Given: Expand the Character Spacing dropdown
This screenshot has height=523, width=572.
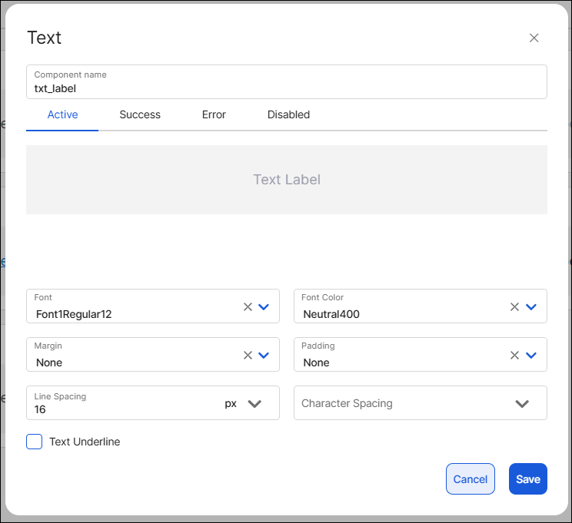Looking at the screenshot, I should click(x=522, y=403).
